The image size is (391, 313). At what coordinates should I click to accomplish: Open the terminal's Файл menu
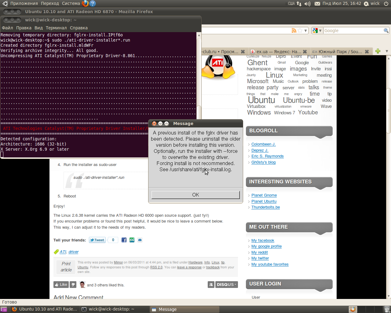click(x=7, y=28)
